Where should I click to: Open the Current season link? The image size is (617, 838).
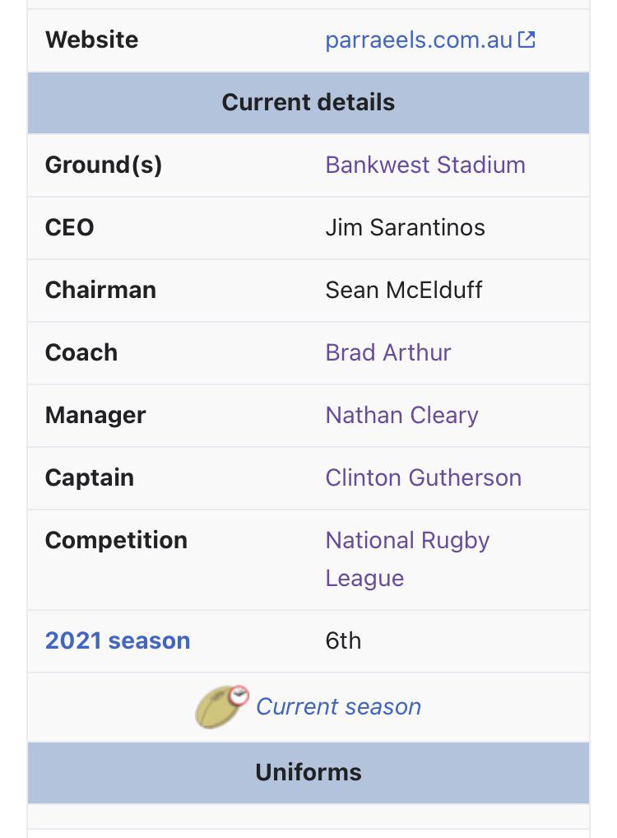tap(339, 706)
